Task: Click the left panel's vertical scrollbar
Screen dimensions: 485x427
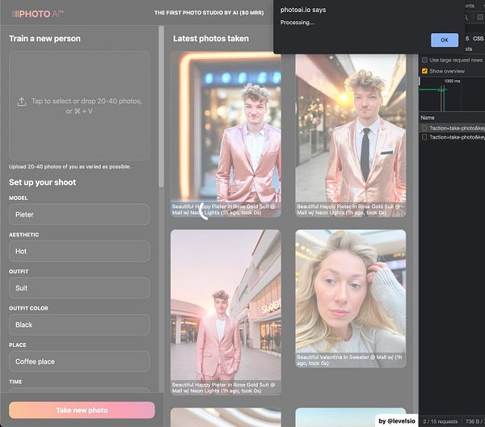Action: pyautogui.click(x=161, y=107)
